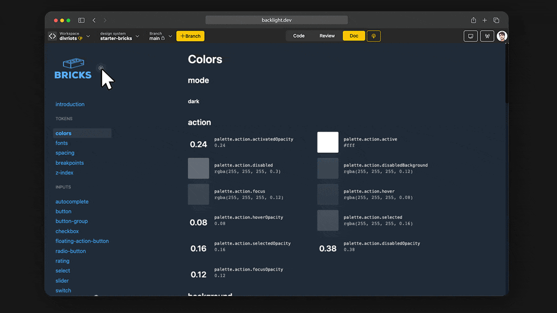Open the fonts tokens page link
557x313 pixels.
pos(62,143)
